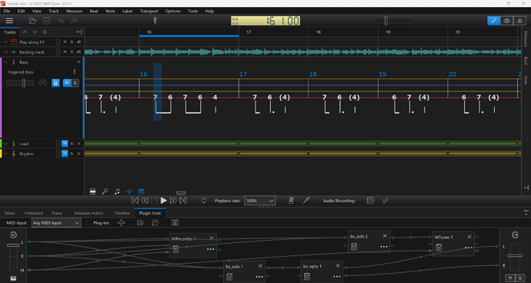Screen dimensions: 531x283
Task: Click the double checkmark icon
Action: [385, 201]
